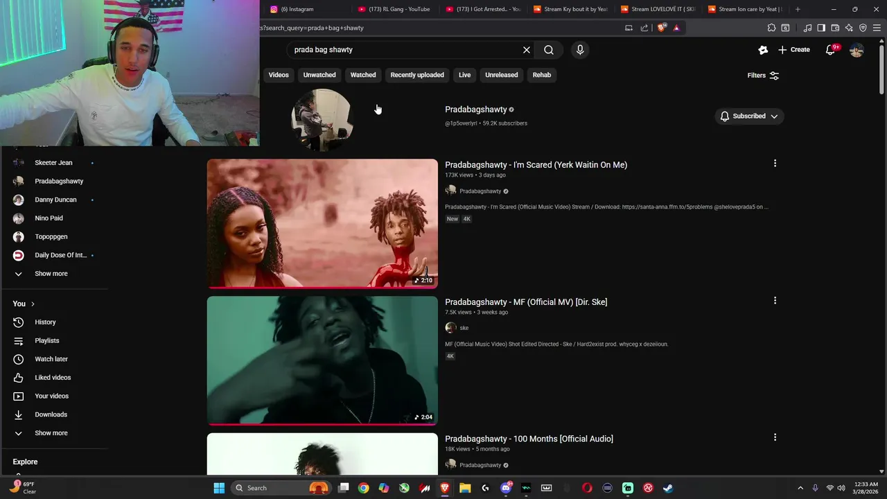Open Danny Duncan subscription channel

click(55, 200)
